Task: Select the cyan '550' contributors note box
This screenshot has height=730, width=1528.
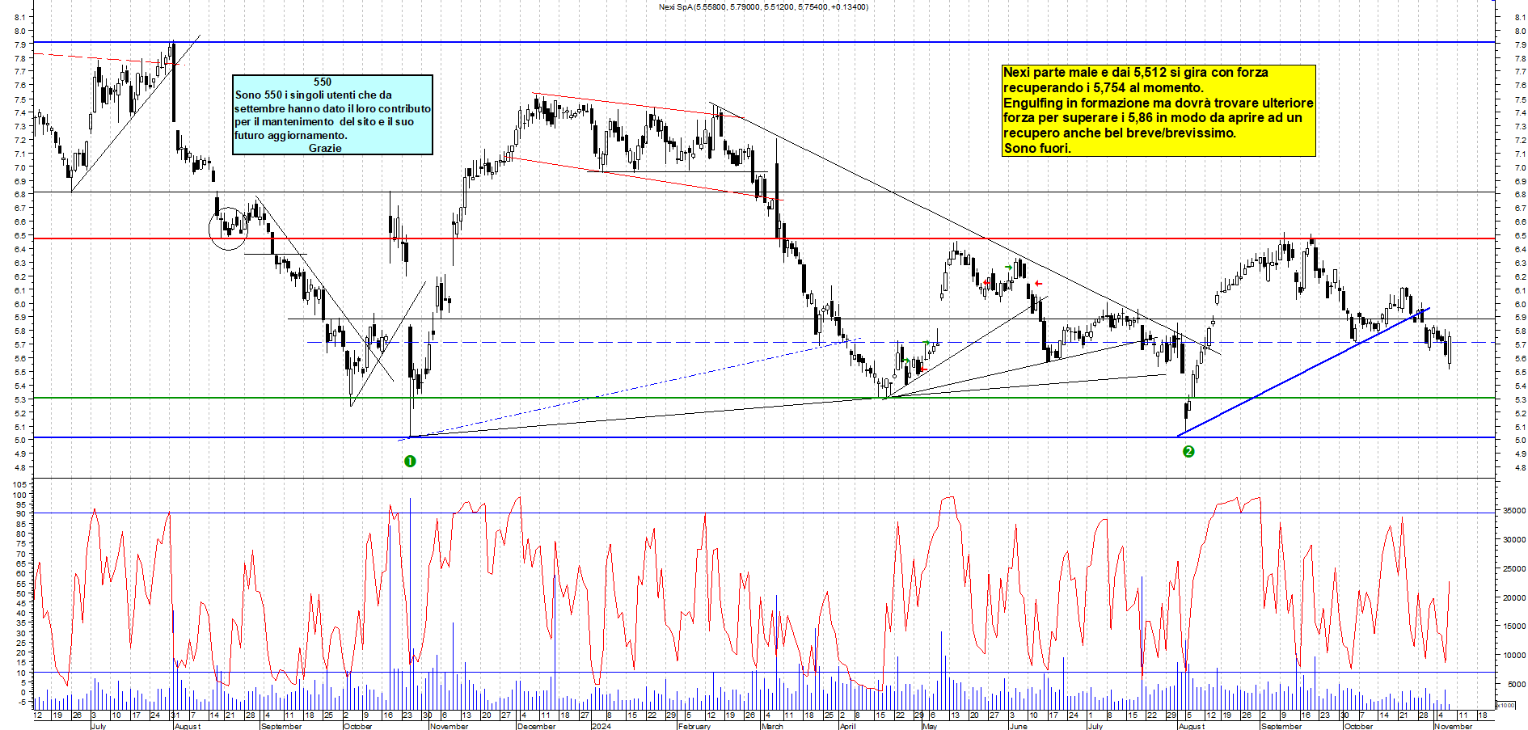Action: point(332,115)
